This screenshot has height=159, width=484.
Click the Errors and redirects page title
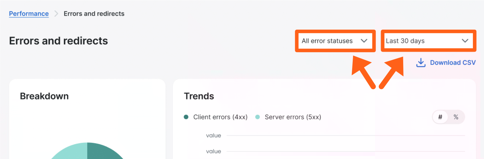click(58, 41)
